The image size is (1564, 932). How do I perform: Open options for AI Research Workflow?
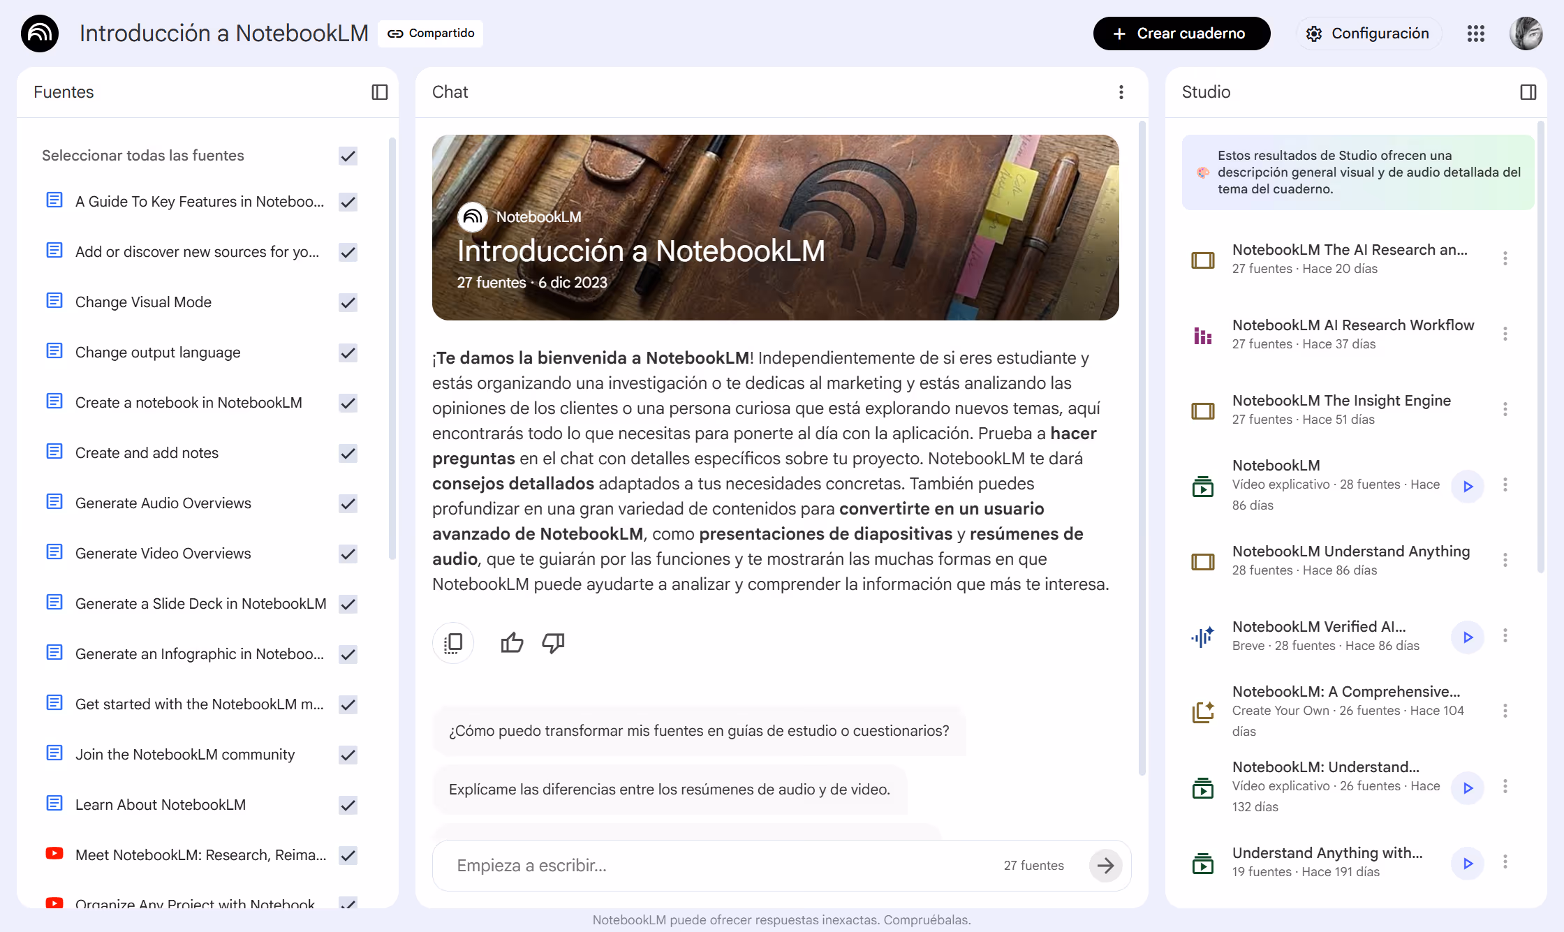[x=1505, y=334]
